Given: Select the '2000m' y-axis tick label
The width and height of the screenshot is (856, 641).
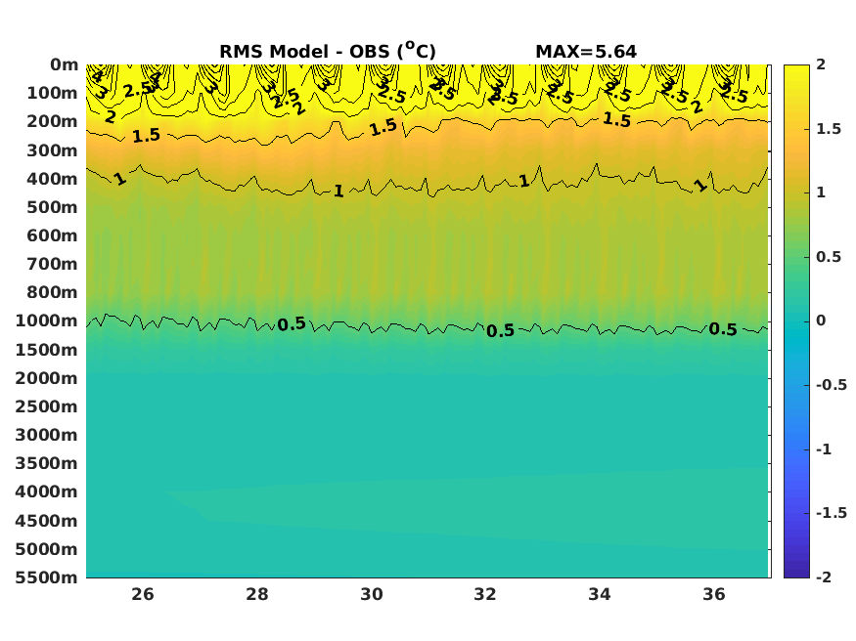Looking at the screenshot, I should 47,378.
